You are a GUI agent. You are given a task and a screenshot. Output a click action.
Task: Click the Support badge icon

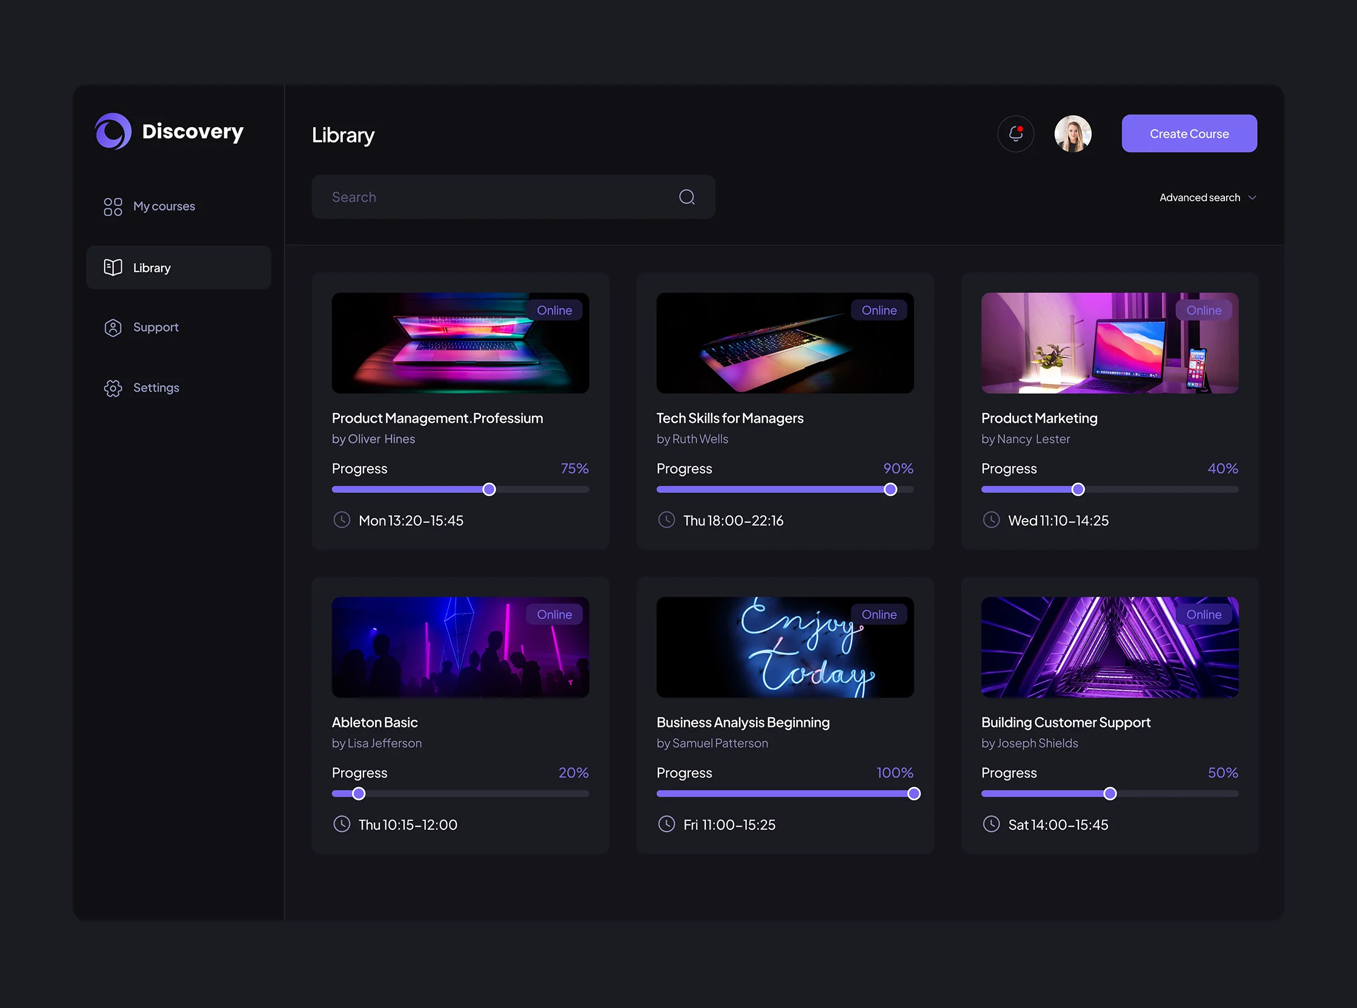[113, 328]
